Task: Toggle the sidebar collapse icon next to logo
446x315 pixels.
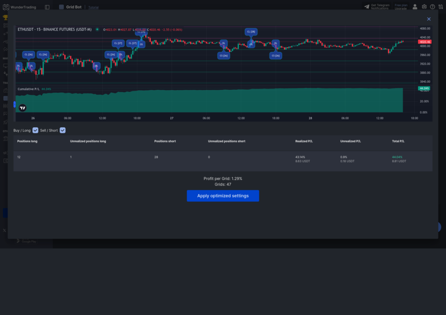Action: point(46,7)
